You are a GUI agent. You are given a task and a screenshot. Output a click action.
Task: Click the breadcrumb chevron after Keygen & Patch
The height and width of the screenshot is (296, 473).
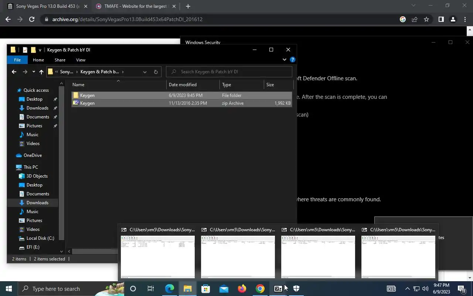click(123, 72)
